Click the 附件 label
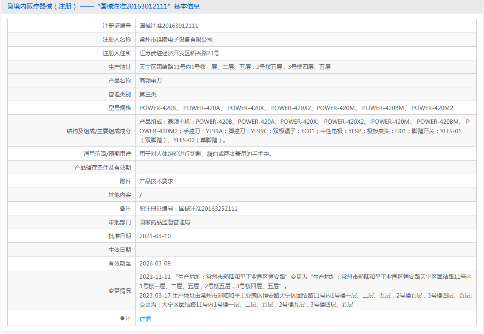 click(x=125, y=181)
